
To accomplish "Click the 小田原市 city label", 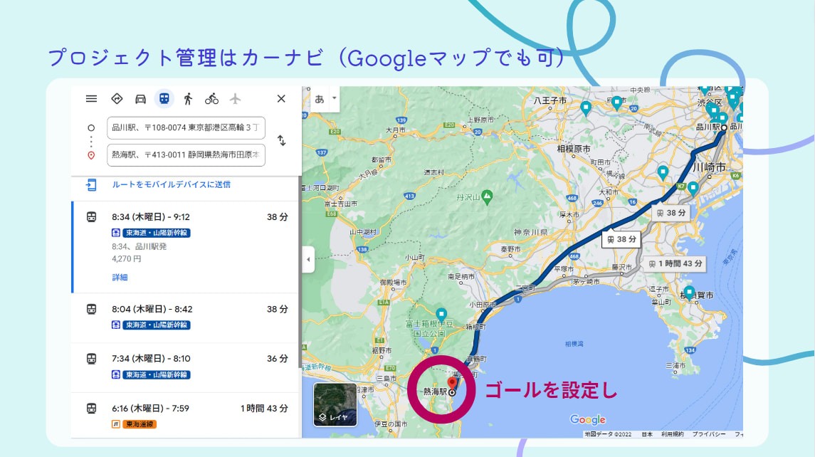I will (483, 305).
